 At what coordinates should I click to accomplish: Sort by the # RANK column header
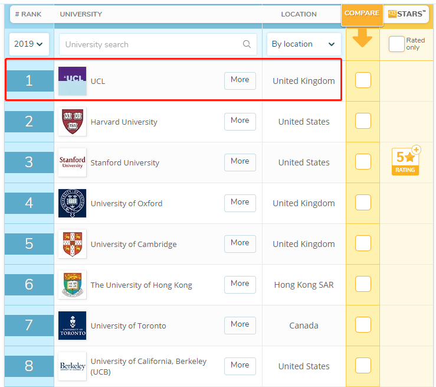[x=28, y=14]
